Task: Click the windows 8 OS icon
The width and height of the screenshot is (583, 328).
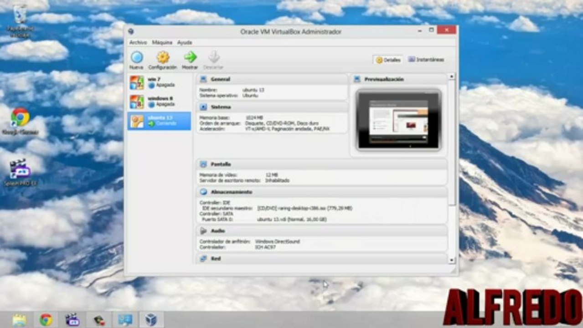Action: 137,102
